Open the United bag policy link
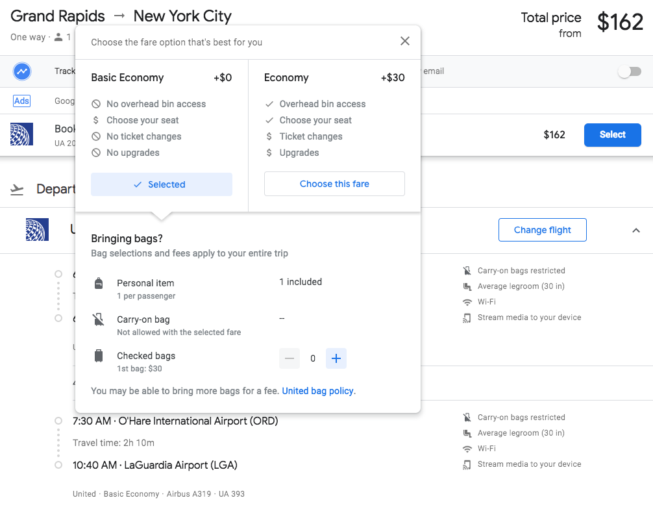Image resolution: width=653 pixels, height=509 pixels. click(318, 391)
